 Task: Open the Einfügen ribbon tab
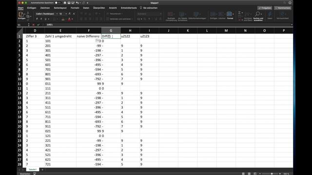pyautogui.click(x=32, y=8)
